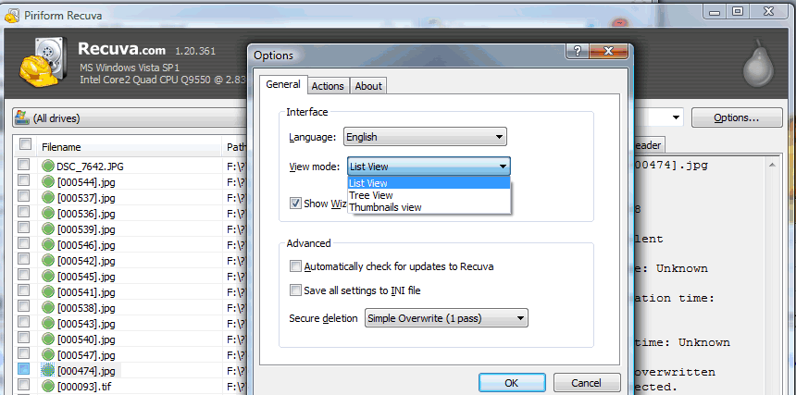Click the Options dialog help question button
Image resolution: width=796 pixels, height=395 pixels.
(x=578, y=51)
